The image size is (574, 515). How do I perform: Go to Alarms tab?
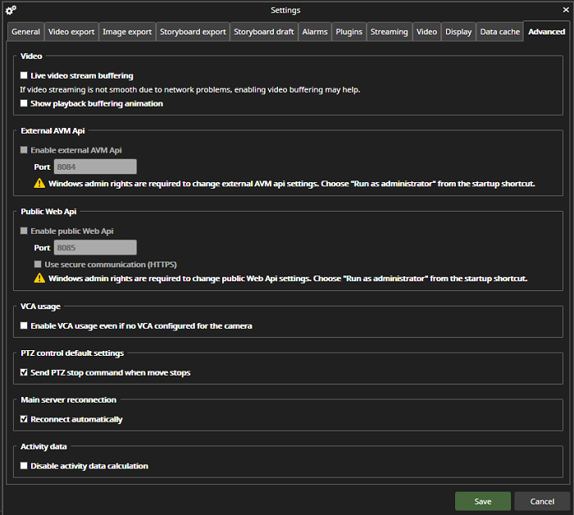[x=315, y=32]
